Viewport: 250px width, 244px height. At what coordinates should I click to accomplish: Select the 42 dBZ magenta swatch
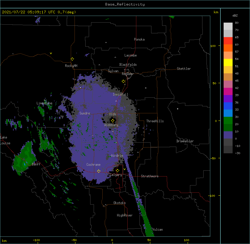point(228,91)
